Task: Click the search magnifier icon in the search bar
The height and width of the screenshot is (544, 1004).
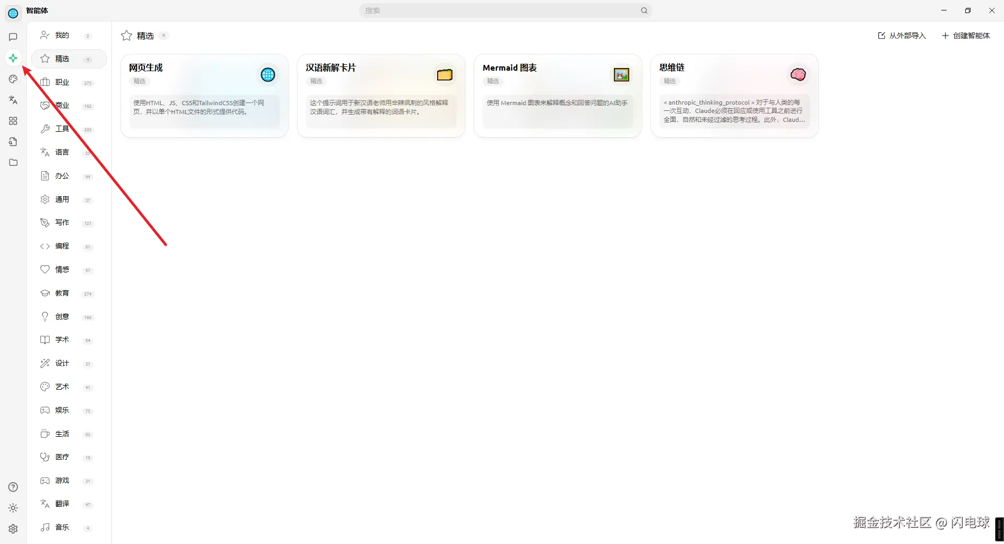Action: tap(644, 10)
